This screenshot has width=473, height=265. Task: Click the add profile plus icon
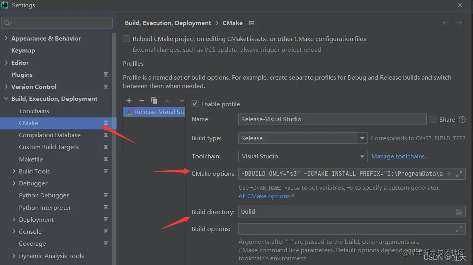[129, 100]
